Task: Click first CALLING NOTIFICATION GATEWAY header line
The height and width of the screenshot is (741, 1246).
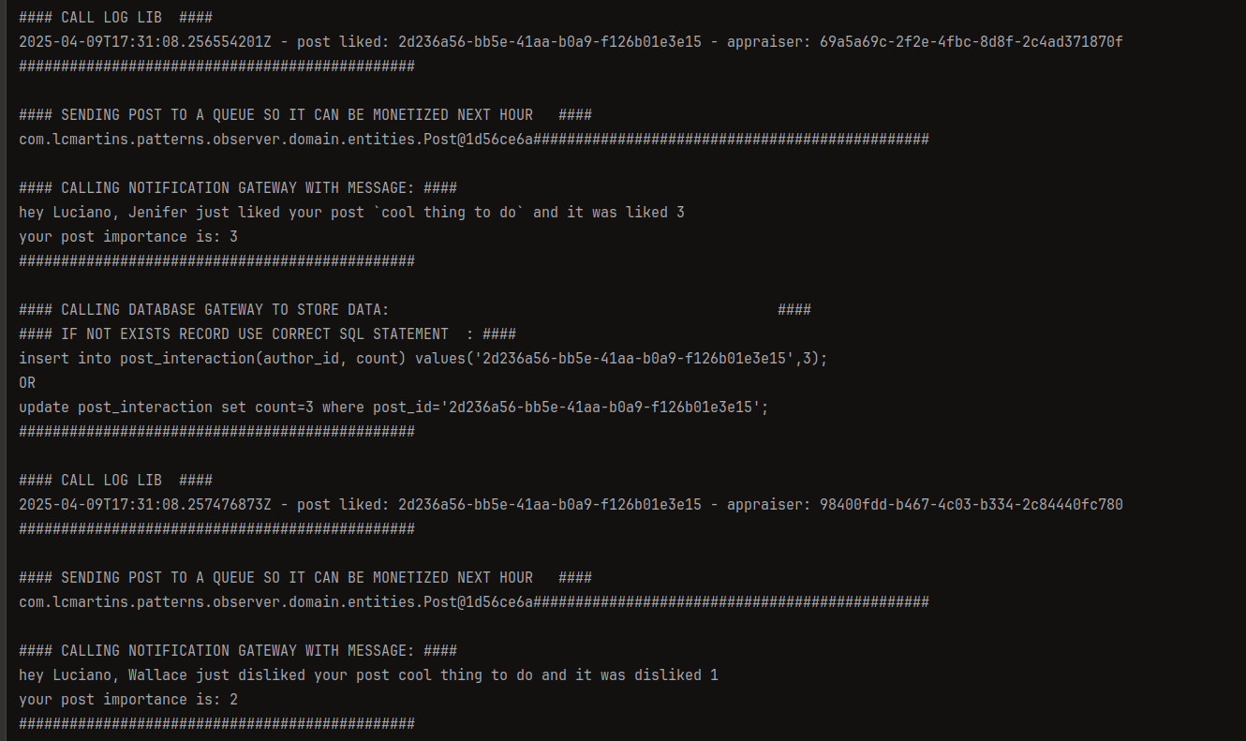Action: pos(238,187)
